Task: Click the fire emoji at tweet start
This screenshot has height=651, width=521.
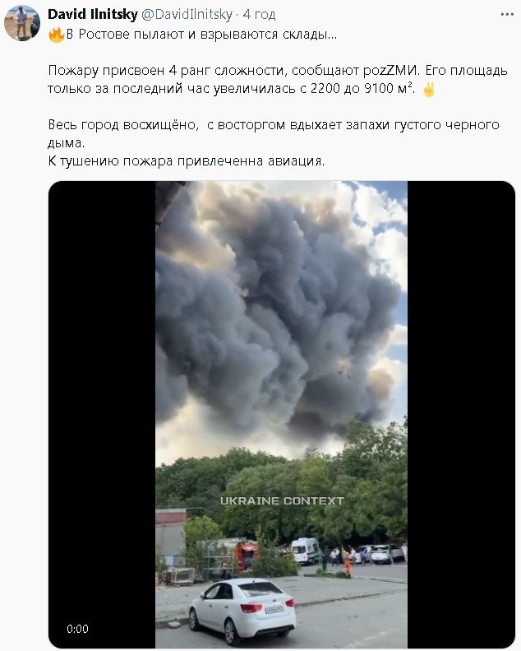Action: pos(56,35)
